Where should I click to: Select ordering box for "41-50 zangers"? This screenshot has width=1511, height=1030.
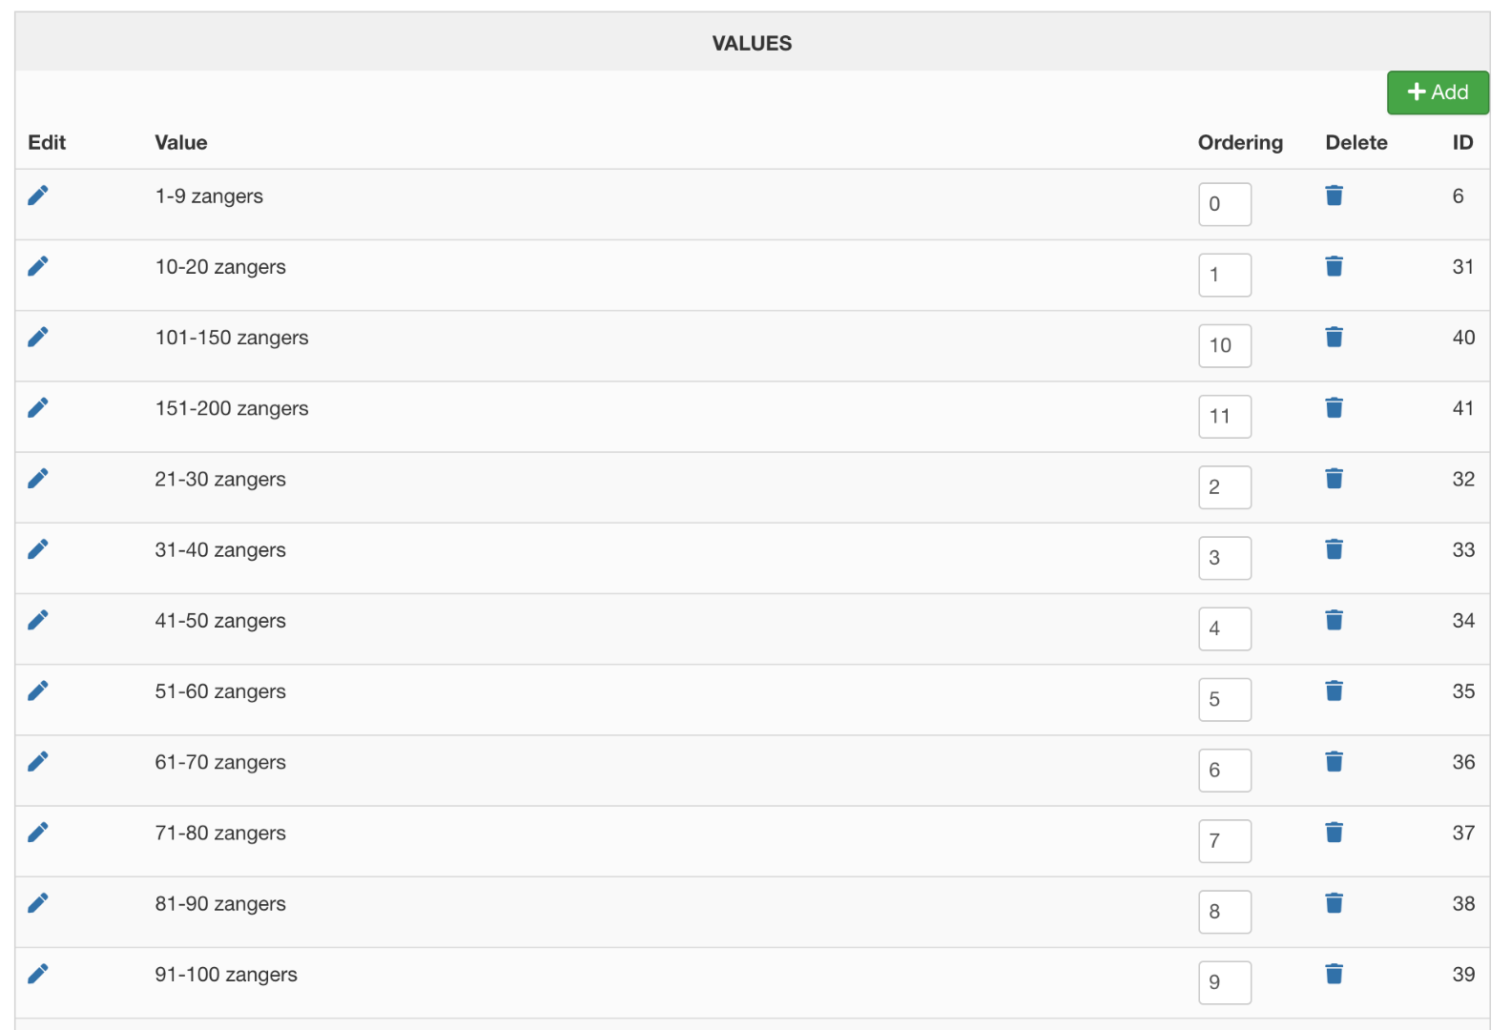(1224, 628)
